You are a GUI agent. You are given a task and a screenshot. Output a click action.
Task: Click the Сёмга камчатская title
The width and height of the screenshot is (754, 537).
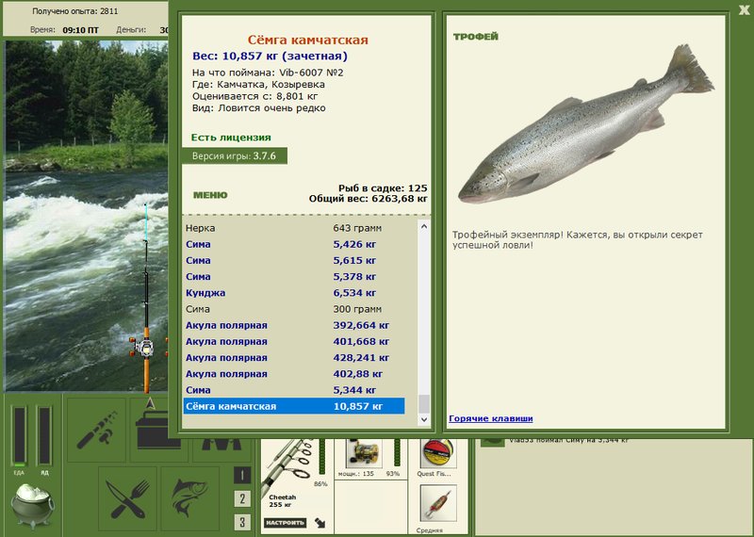308,40
